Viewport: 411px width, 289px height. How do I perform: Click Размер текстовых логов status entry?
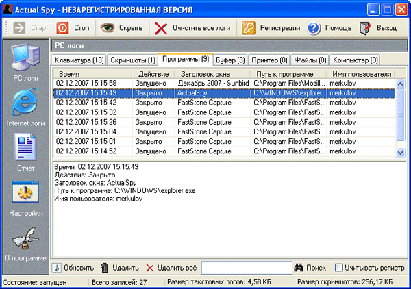pos(219,282)
